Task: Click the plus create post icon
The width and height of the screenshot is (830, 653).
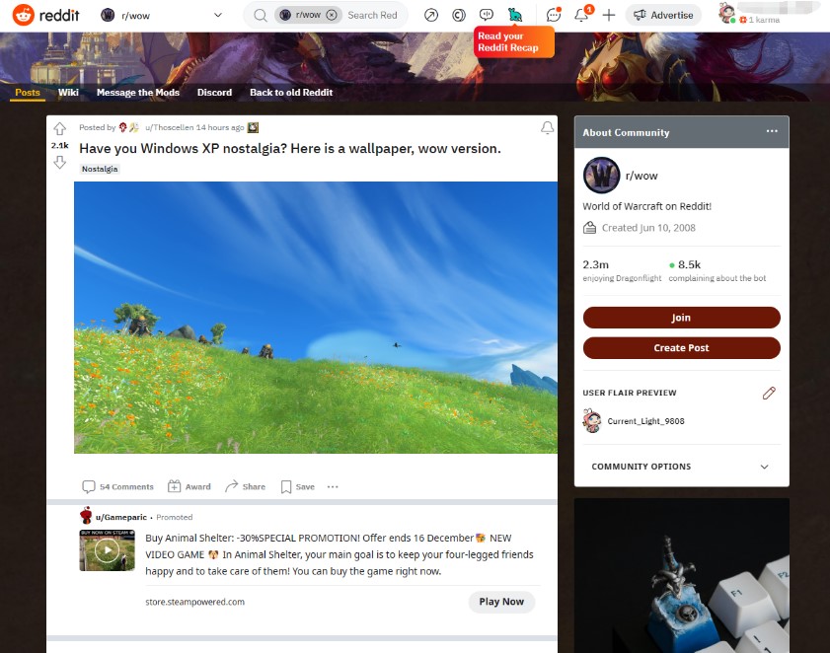Action: click(609, 16)
